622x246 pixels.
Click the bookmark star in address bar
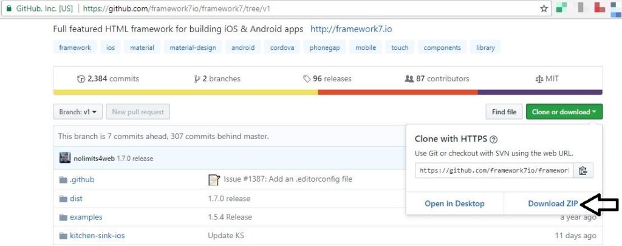click(544, 9)
